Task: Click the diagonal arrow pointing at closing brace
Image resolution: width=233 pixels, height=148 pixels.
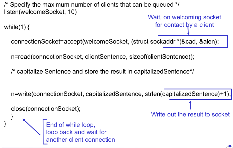Action: coord(32,126)
